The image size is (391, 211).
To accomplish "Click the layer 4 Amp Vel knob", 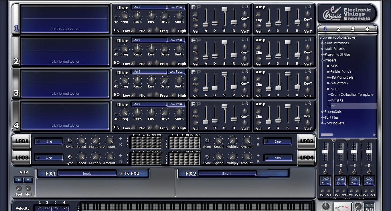I will pyautogui.click(x=259, y=123).
